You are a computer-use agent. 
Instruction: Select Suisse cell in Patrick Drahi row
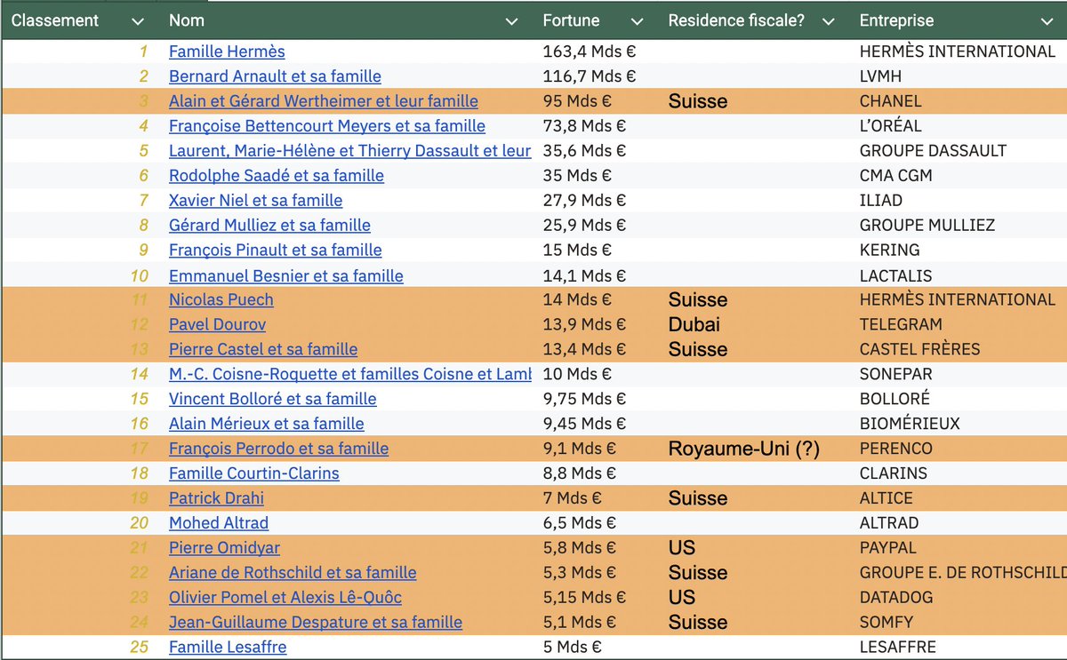(x=698, y=498)
